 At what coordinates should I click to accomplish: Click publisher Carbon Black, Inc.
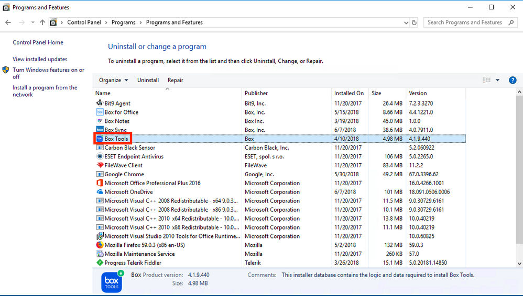[x=267, y=147]
